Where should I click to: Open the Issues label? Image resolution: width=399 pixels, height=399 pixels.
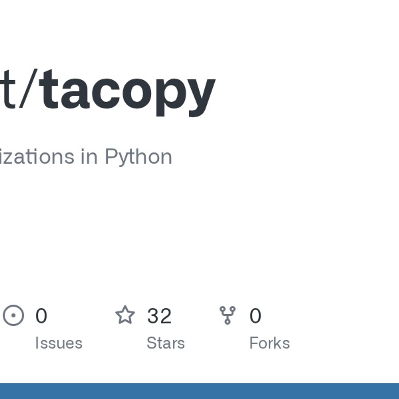pyautogui.click(x=59, y=343)
